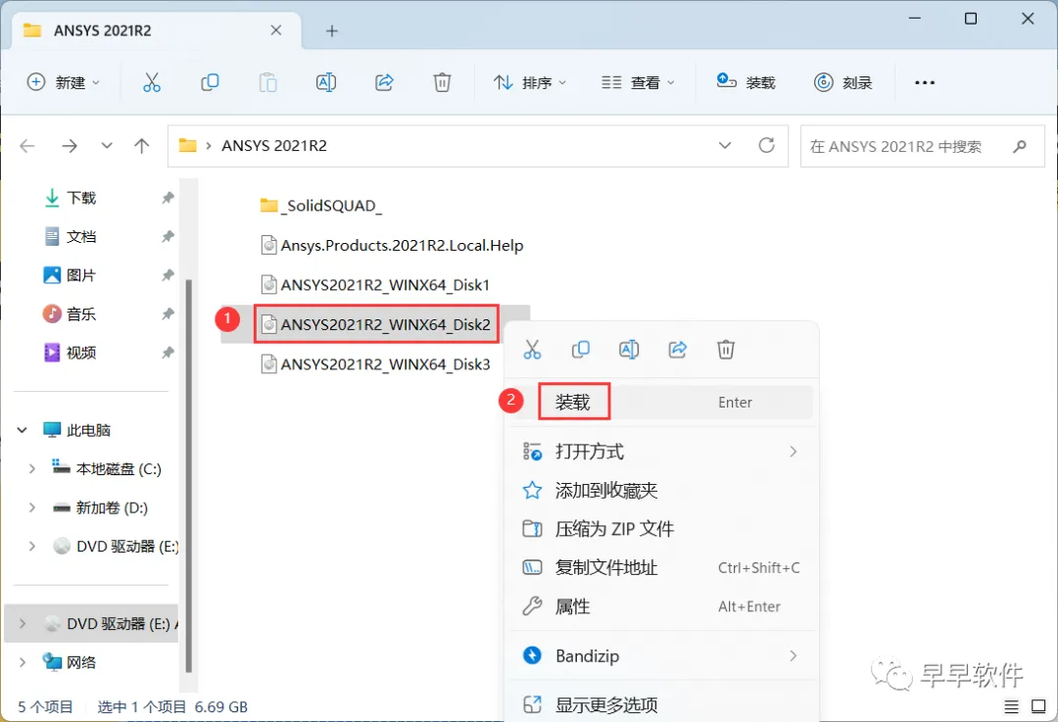Click Copy icon in the context menu
Image resolution: width=1058 pixels, height=722 pixels.
[x=580, y=350]
